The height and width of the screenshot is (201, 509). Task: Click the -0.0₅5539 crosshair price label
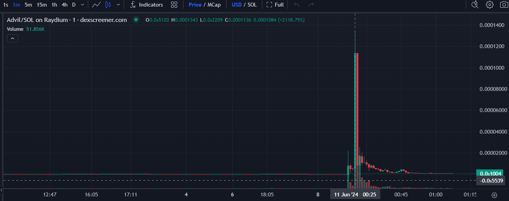pos(490,181)
